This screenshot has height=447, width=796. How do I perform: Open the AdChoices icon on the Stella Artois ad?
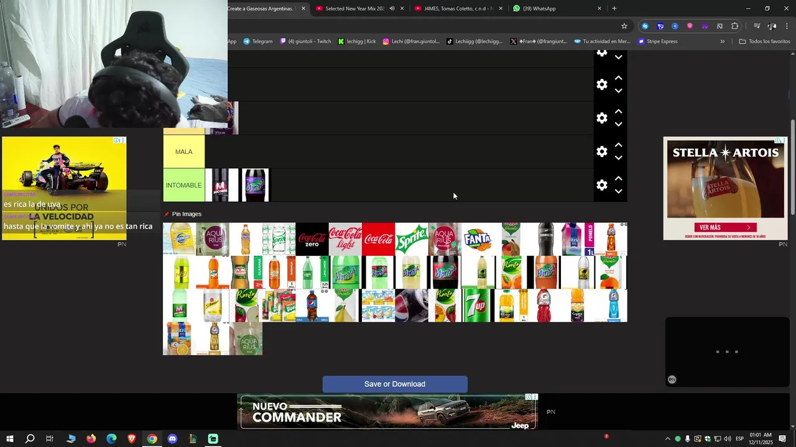[777, 140]
